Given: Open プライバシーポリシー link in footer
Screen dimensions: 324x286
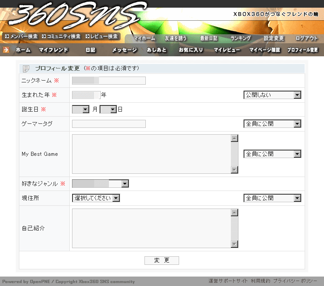Looking at the screenshot, I should [295, 281].
